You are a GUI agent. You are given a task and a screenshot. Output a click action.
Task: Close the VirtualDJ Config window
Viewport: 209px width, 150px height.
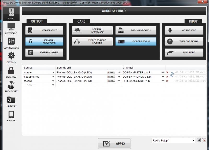click(203, 2)
